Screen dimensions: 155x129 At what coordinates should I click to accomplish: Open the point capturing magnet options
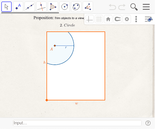pyautogui.click(x=118, y=19)
